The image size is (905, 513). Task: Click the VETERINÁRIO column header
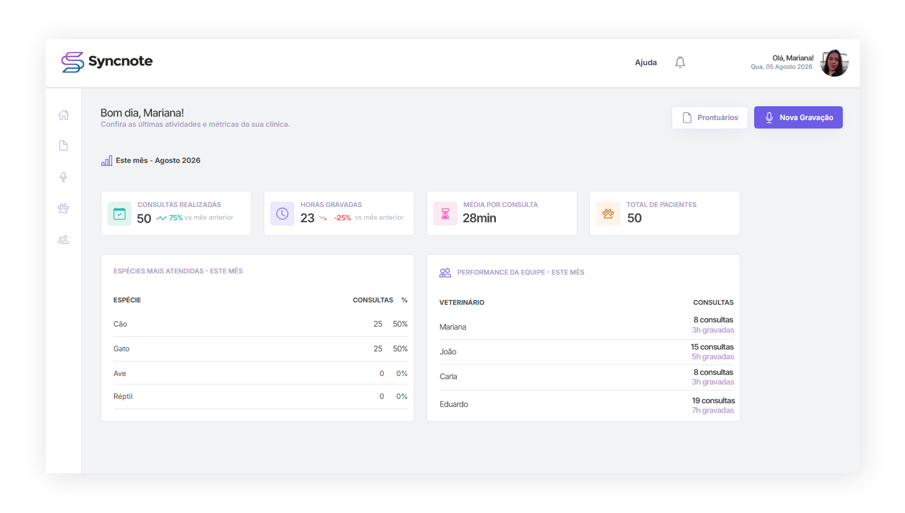[462, 302]
